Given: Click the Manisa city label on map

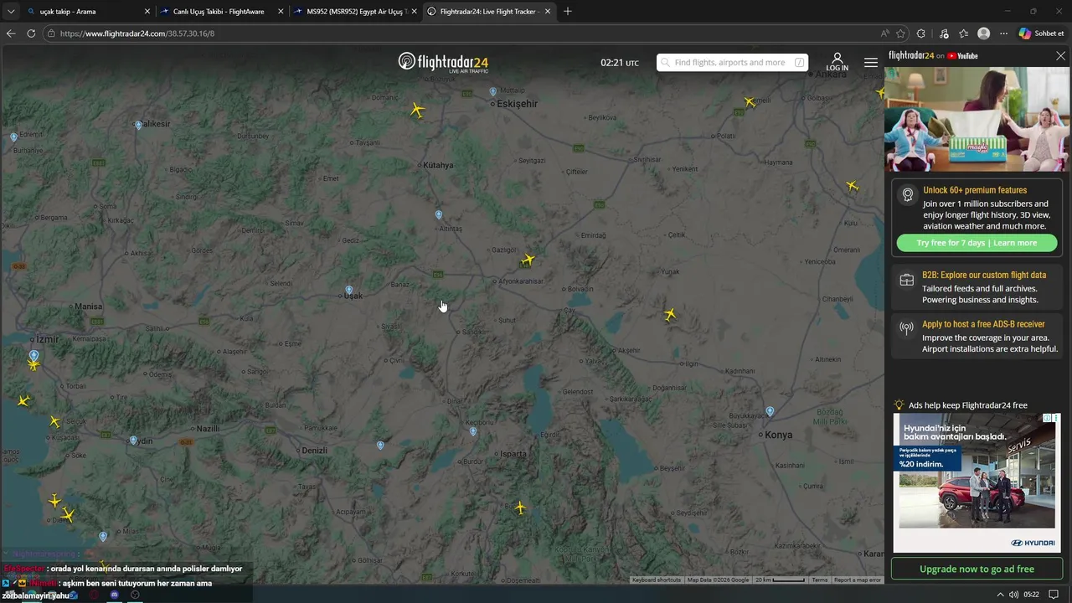Looking at the screenshot, I should coord(88,307).
